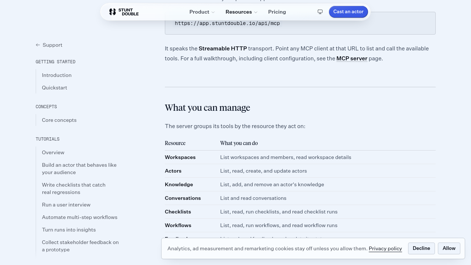Click the Workspaces table row label

pos(180,157)
